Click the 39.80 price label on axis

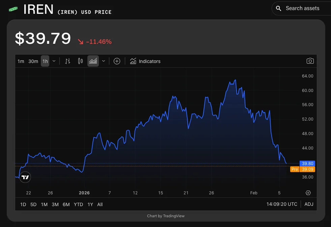pos(308,164)
